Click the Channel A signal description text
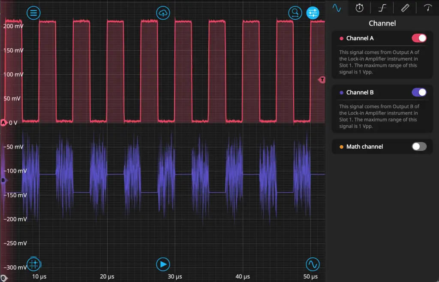 (x=379, y=62)
